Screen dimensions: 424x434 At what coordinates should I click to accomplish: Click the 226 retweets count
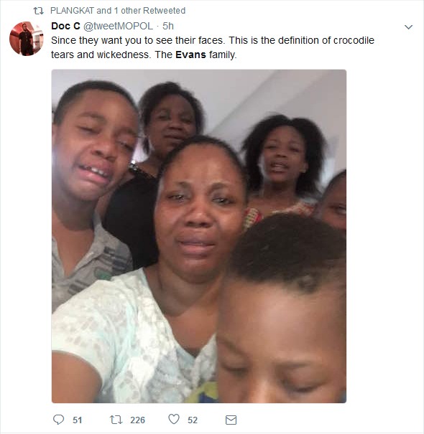137,420
